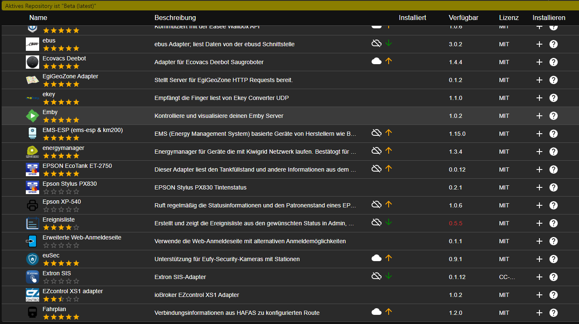Click the star rating of Ereignisliste
The image size is (579, 324).
61,227
